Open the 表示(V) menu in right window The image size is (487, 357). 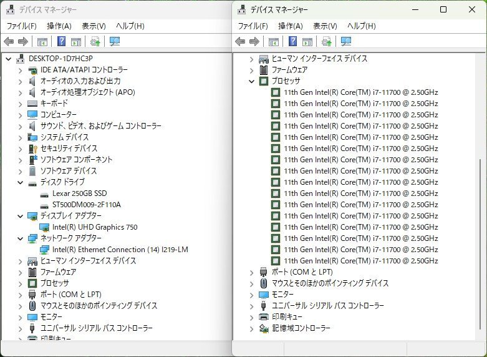tap(325, 26)
